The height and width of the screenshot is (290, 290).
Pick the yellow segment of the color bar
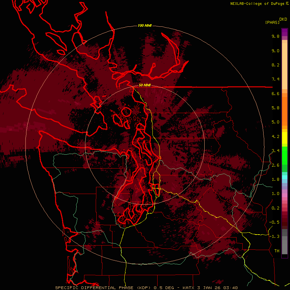pyautogui.click(x=285, y=138)
